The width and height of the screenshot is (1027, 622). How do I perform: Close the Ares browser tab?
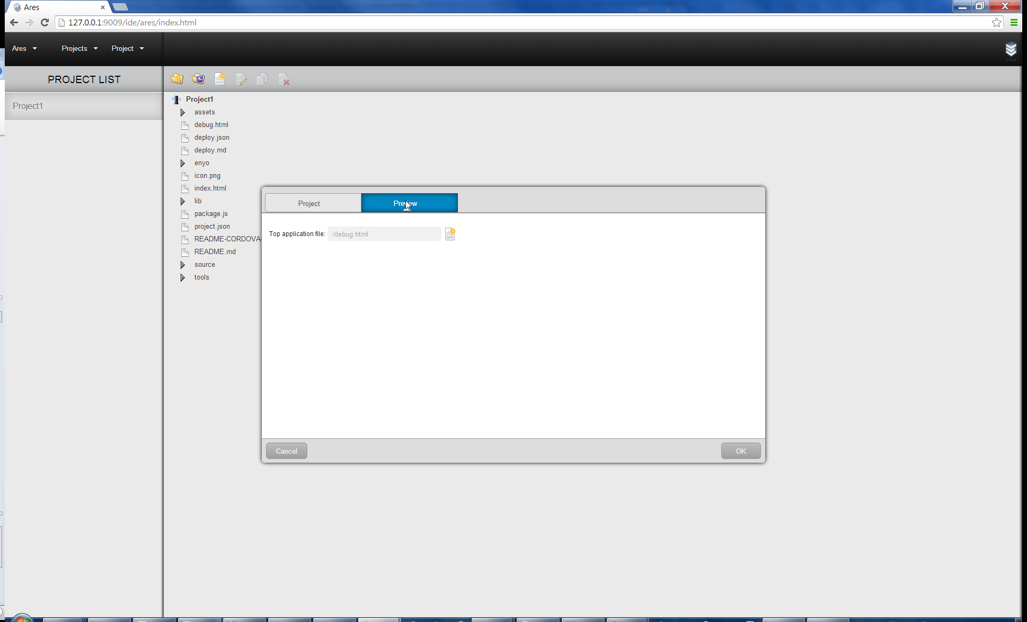click(x=103, y=7)
